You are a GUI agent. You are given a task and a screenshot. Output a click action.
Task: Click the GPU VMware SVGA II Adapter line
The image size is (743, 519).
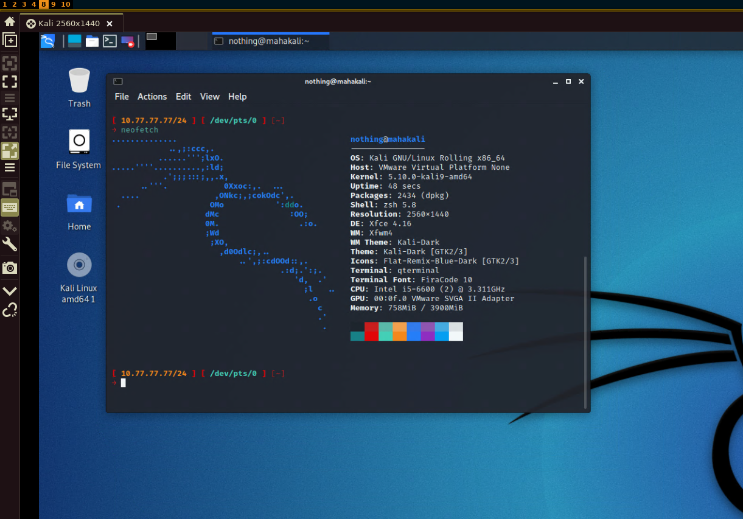[x=433, y=299]
